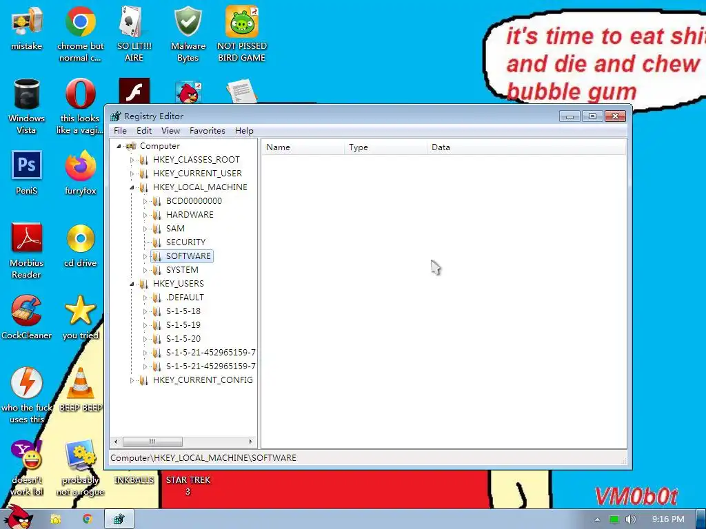Screen dimensions: 706x529
Task: Select the HKEY_CLASSES_ROOT key
Action: coord(196,159)
